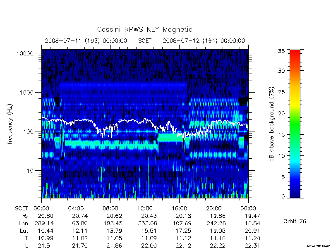
Task: Click the '10' Hz frequency axis label
Action: pos(30,171)
